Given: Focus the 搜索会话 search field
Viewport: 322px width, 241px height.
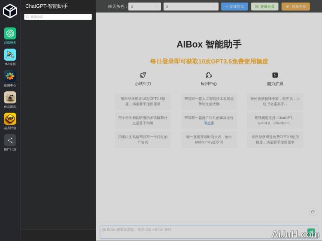Looking at the screenshot, I should (x=58, y=17).
